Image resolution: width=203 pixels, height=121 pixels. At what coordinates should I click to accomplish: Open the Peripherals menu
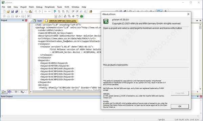point(50,7)
